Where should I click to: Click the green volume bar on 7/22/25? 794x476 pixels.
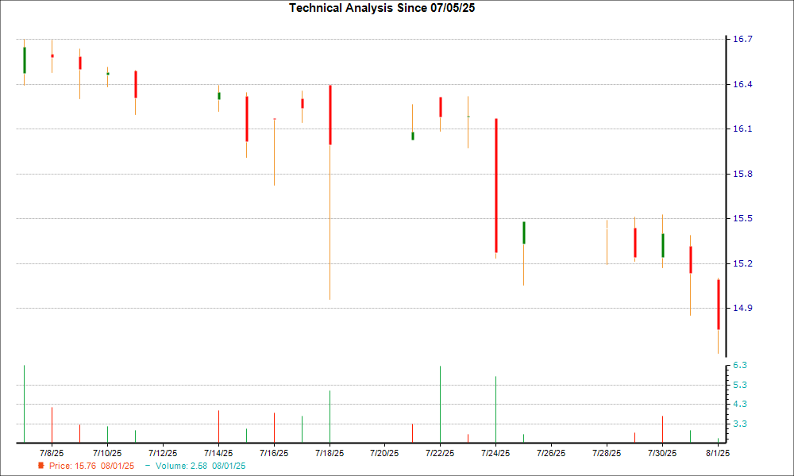pos(440,404)
